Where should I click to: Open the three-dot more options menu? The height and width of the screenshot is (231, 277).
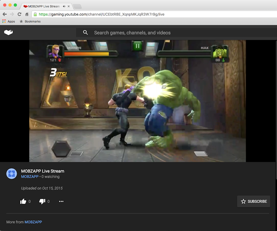point(61,202)
